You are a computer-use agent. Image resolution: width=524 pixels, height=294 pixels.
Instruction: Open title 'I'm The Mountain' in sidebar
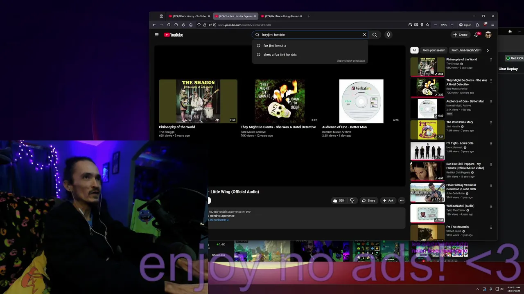[457, 227]
